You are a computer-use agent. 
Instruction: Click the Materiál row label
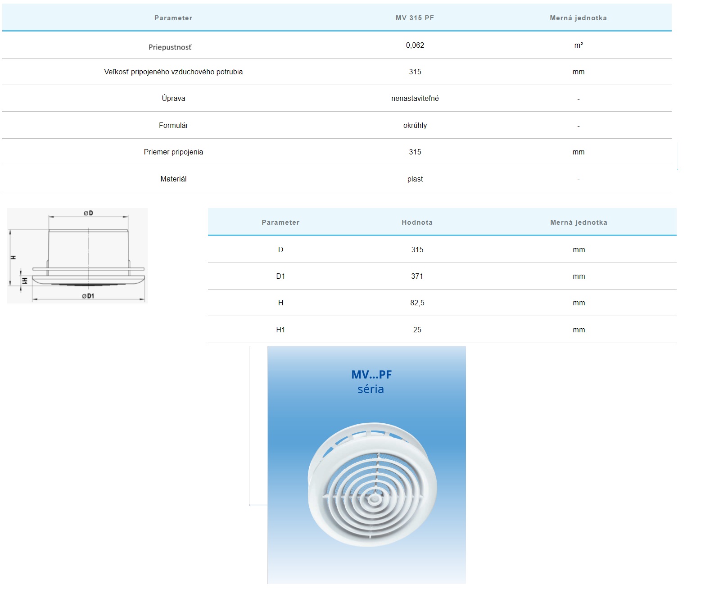point(173,179)
